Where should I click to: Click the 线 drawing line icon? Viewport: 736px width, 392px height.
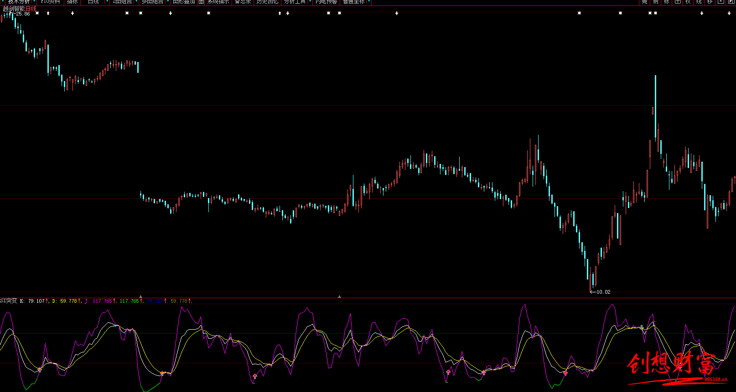click(x=699, y=2)
